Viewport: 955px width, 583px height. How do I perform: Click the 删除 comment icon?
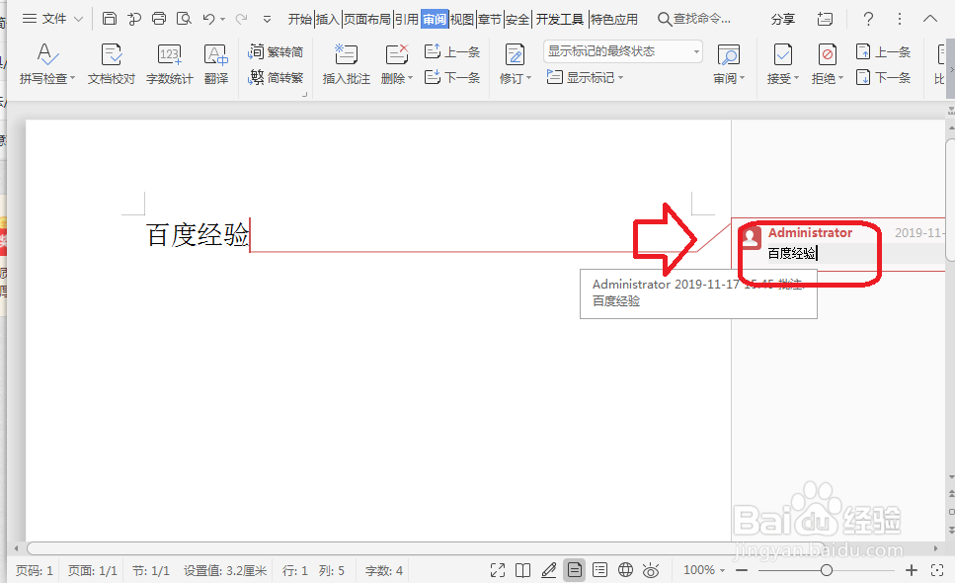pos(396,54)
